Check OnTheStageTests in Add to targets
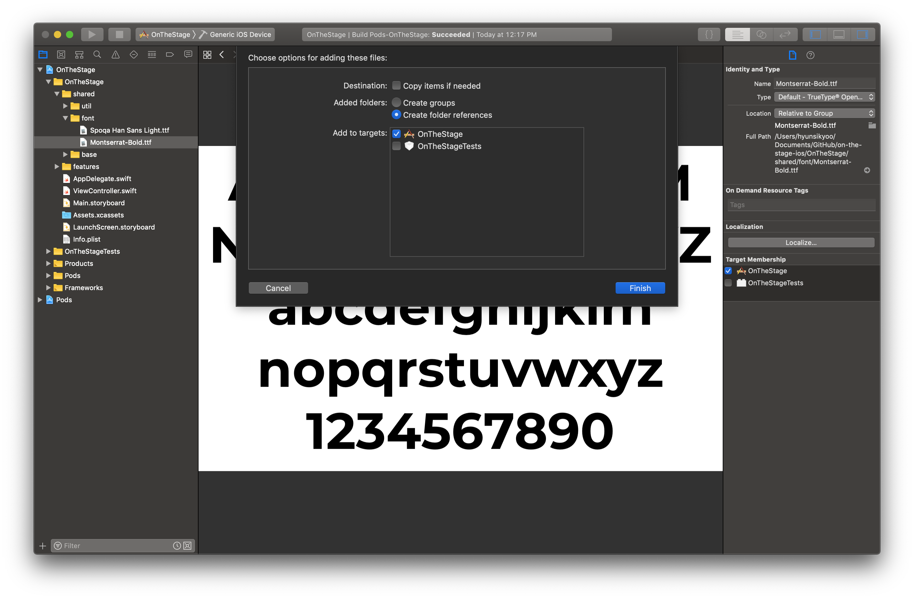The width and height of the screenshot is (914, 599). point(396,146)
